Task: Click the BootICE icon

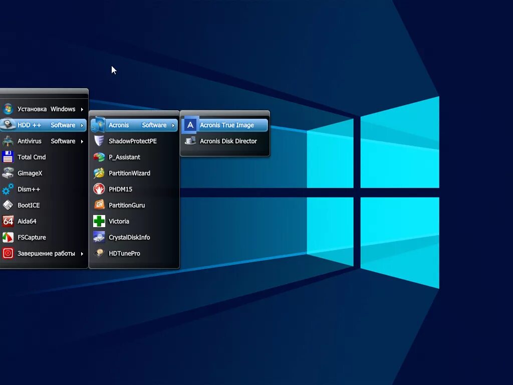Action: coord(8,205)
